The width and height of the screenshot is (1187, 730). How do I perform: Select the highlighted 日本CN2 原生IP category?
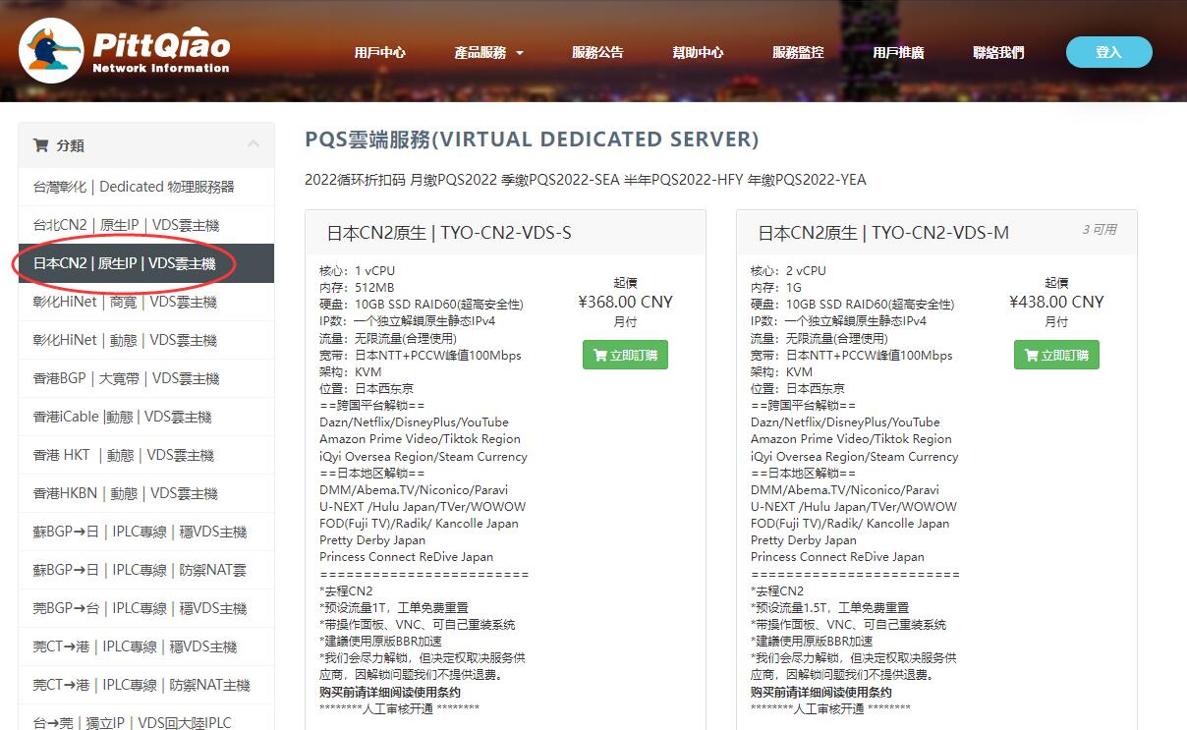click(125, 263)
